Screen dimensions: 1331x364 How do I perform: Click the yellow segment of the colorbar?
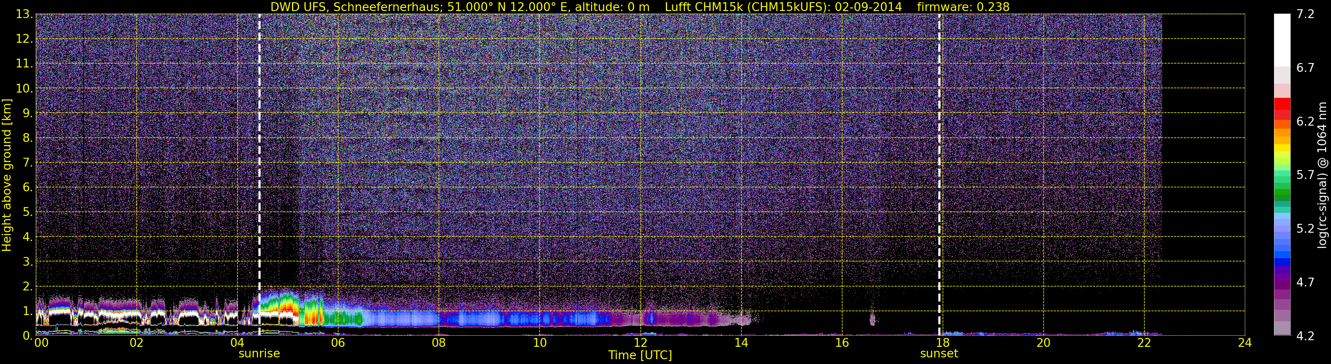(1282, 149)
